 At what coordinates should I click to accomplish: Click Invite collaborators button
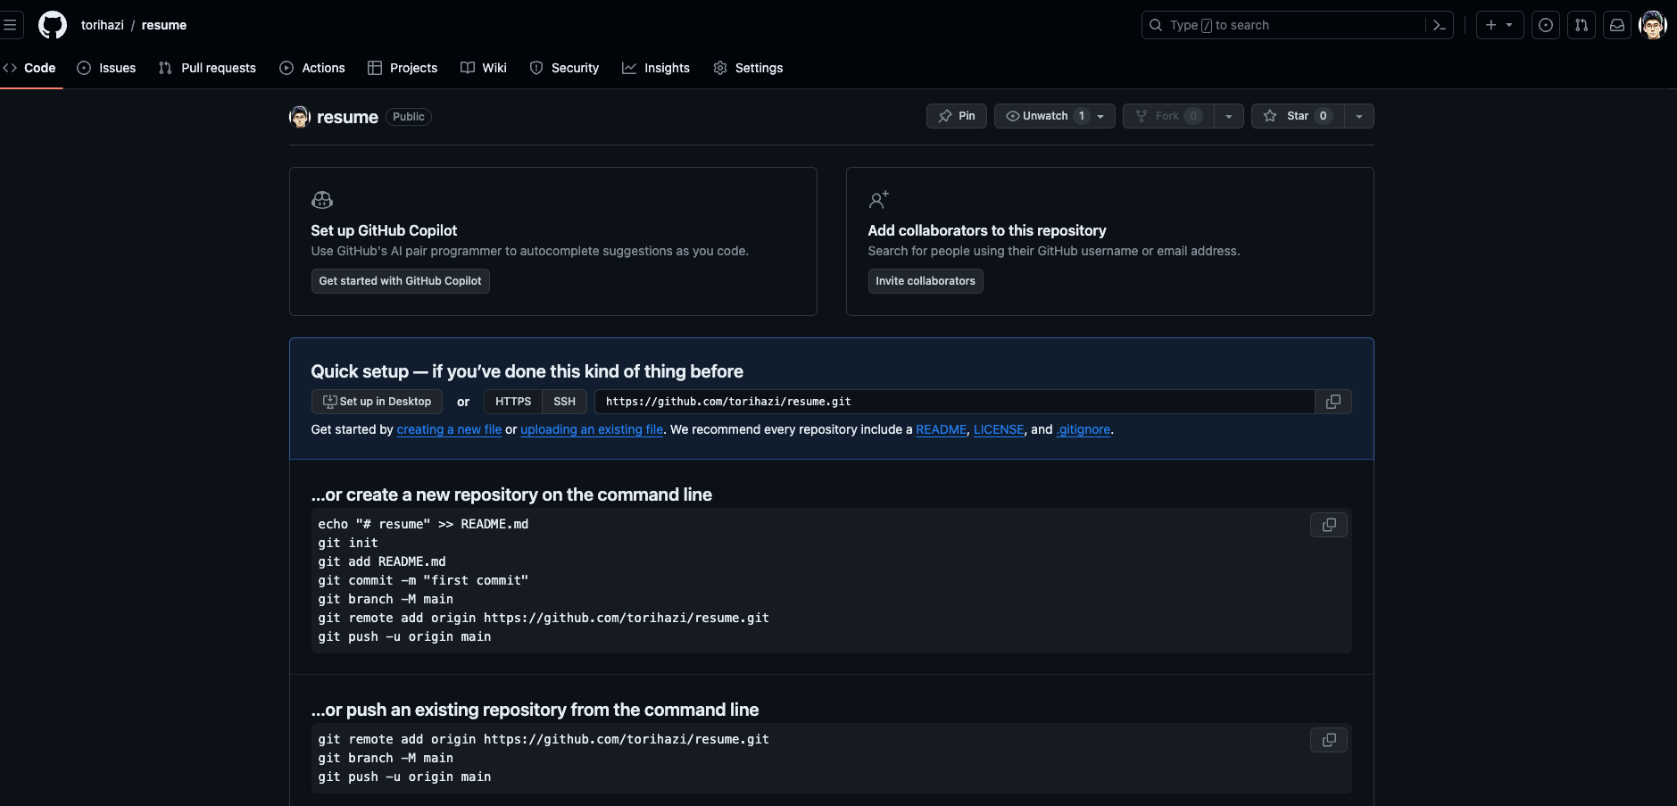point(926,281)
